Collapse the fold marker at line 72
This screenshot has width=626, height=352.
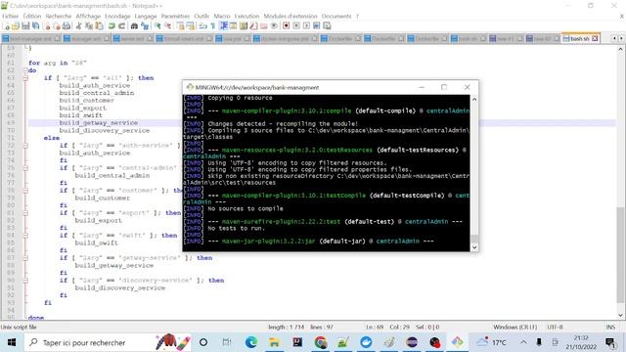25,146
